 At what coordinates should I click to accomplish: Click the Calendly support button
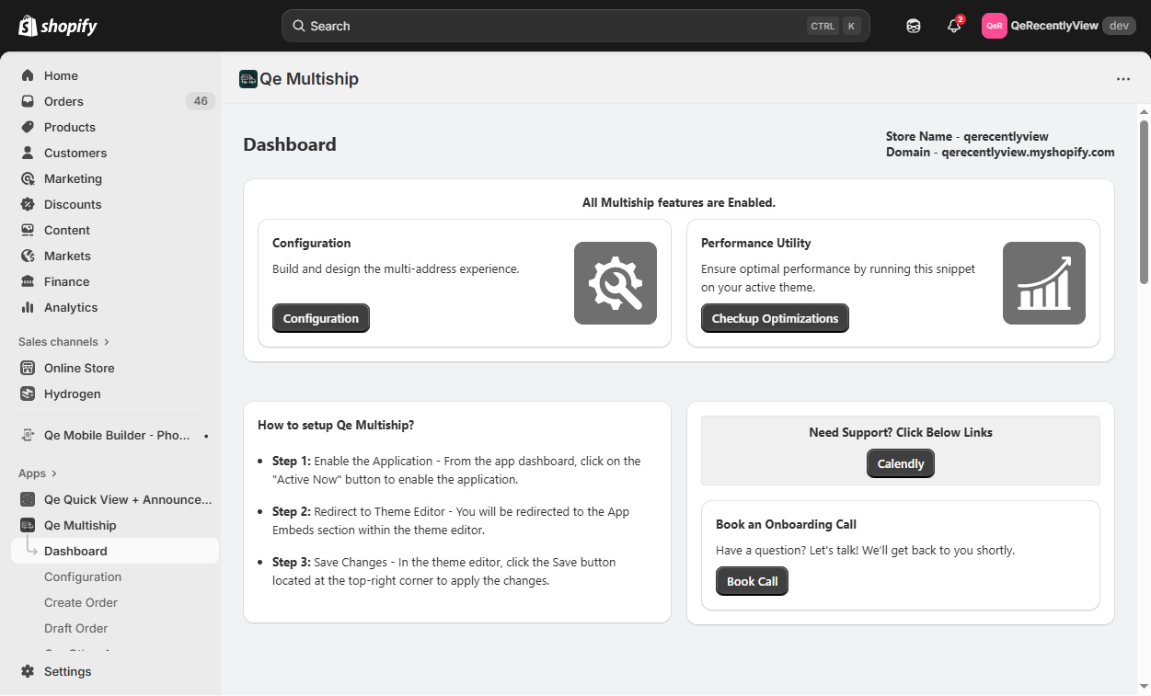coord(900,463)
